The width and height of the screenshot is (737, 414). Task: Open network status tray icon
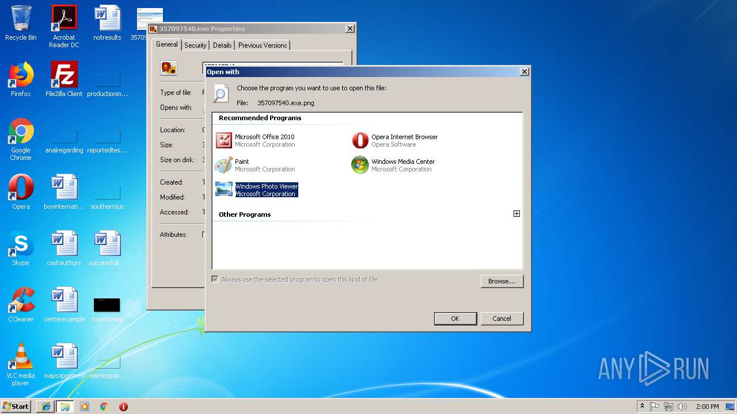pyautogui.click(x=668, y=407)
